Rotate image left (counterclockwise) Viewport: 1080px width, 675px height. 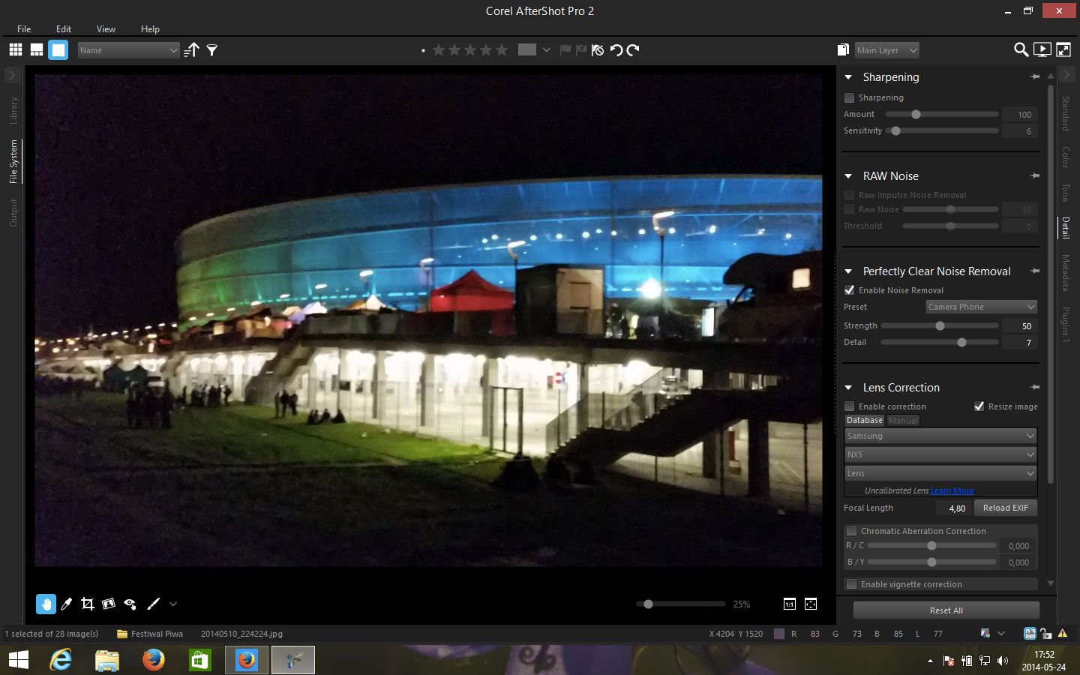(x=616, y=50)
